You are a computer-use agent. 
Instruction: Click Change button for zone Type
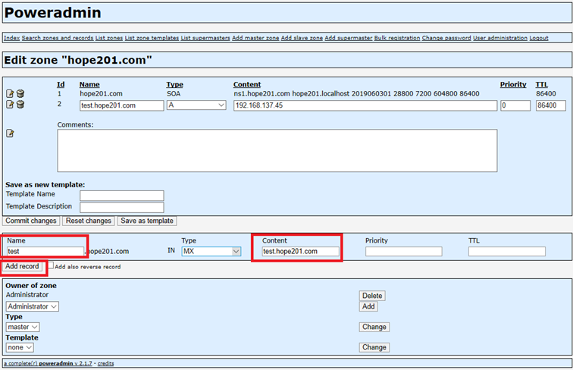[374, 327]
